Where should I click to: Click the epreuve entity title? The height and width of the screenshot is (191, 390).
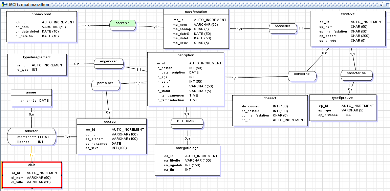(x=348, y=14)
